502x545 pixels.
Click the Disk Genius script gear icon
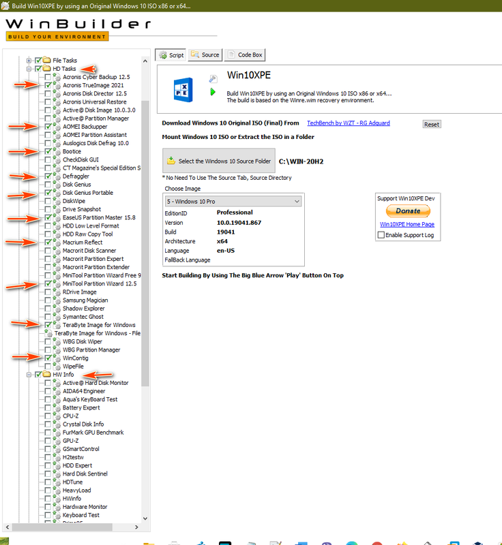click(57, 185)
